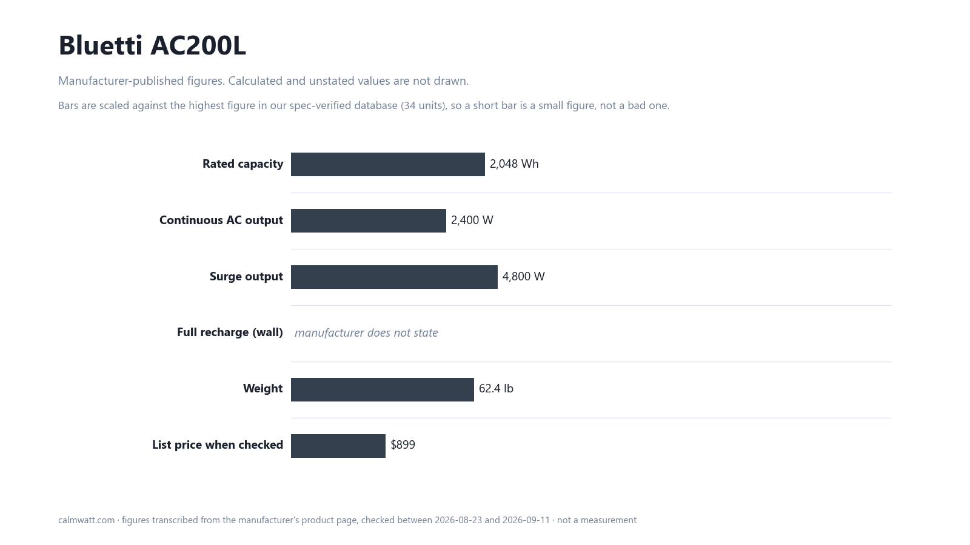Click 'manufacturer does not state' text
This screenshot has width=970, height=545.
point(366,332)
